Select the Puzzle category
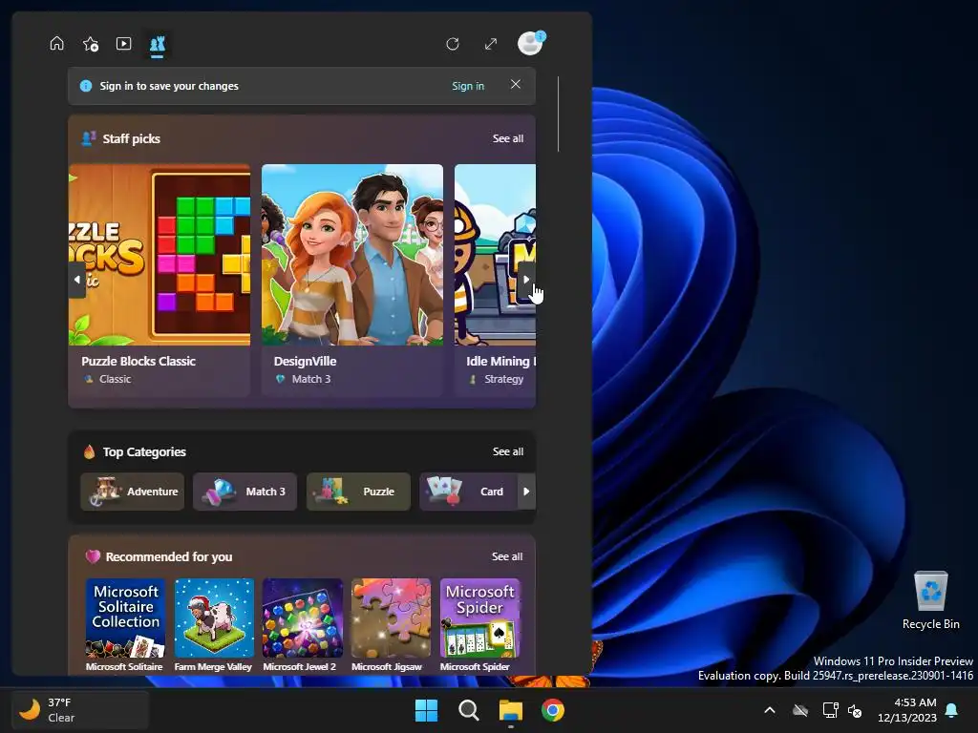The width and height of the screenshot is (978, 733). pyautogui.click(x=358, y=492)
